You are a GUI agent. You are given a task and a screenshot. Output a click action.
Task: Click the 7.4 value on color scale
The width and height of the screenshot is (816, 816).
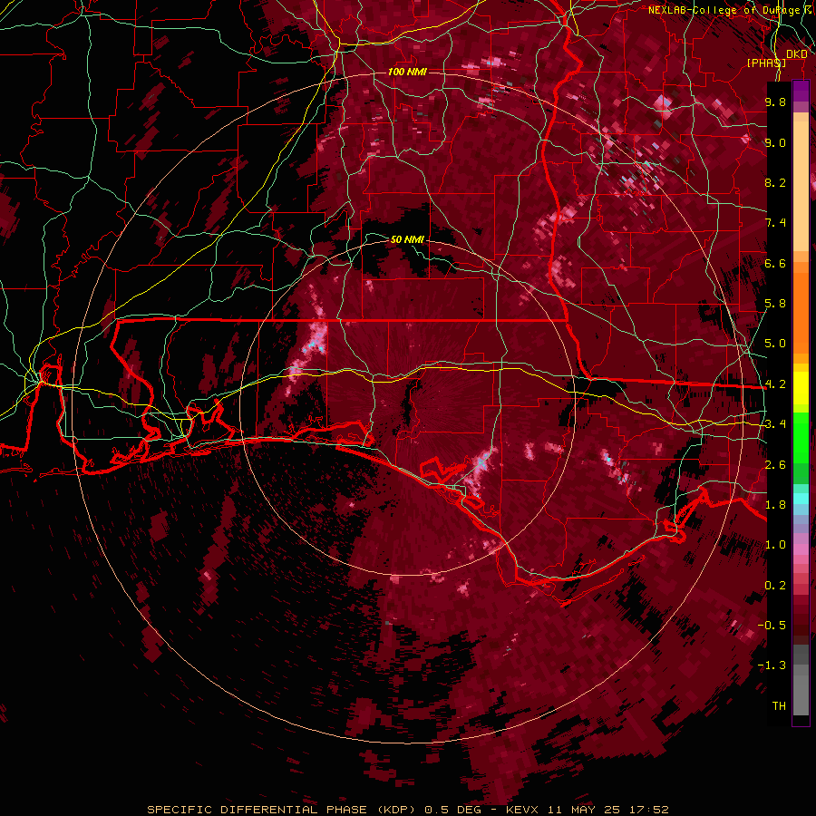(775, 223)
